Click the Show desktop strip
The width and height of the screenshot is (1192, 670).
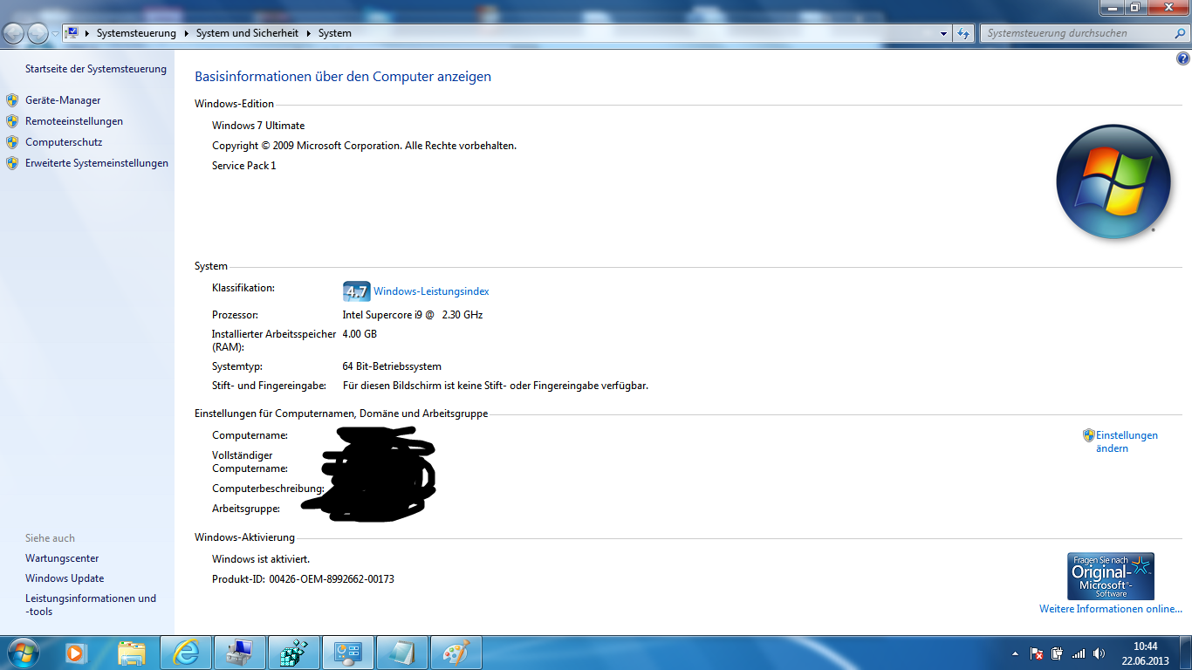(x=1186, y=653)
